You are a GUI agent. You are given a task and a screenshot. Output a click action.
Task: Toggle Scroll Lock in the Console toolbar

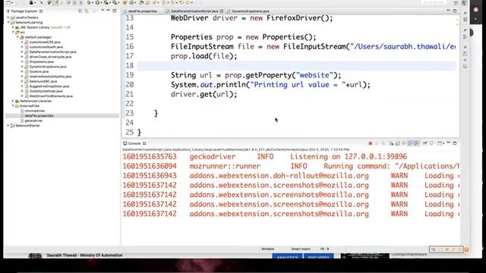tap(398, 143)
